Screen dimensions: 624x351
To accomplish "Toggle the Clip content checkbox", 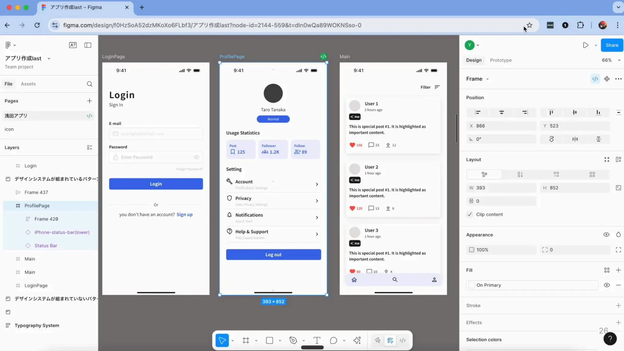I will click(x=470, y=214).
